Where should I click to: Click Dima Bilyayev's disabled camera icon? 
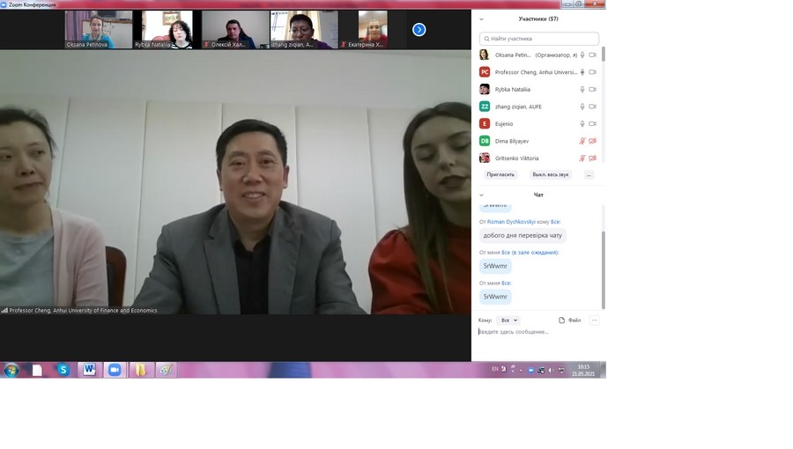pos(592,141)
